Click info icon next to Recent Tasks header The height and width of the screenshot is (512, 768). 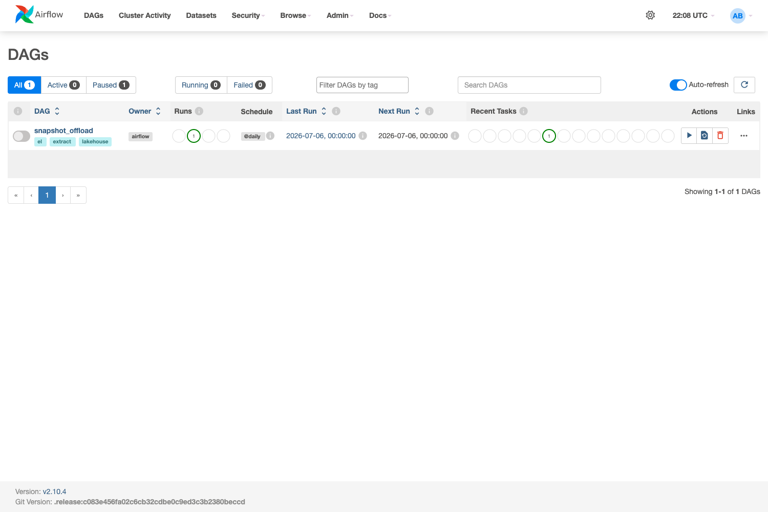523,111
